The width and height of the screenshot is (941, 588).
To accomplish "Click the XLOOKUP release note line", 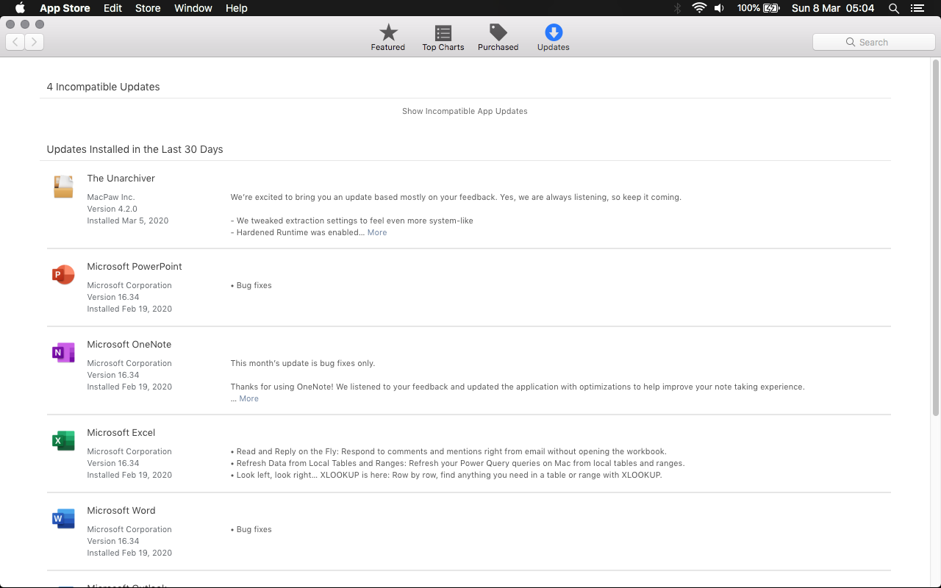I will (446, 475).
